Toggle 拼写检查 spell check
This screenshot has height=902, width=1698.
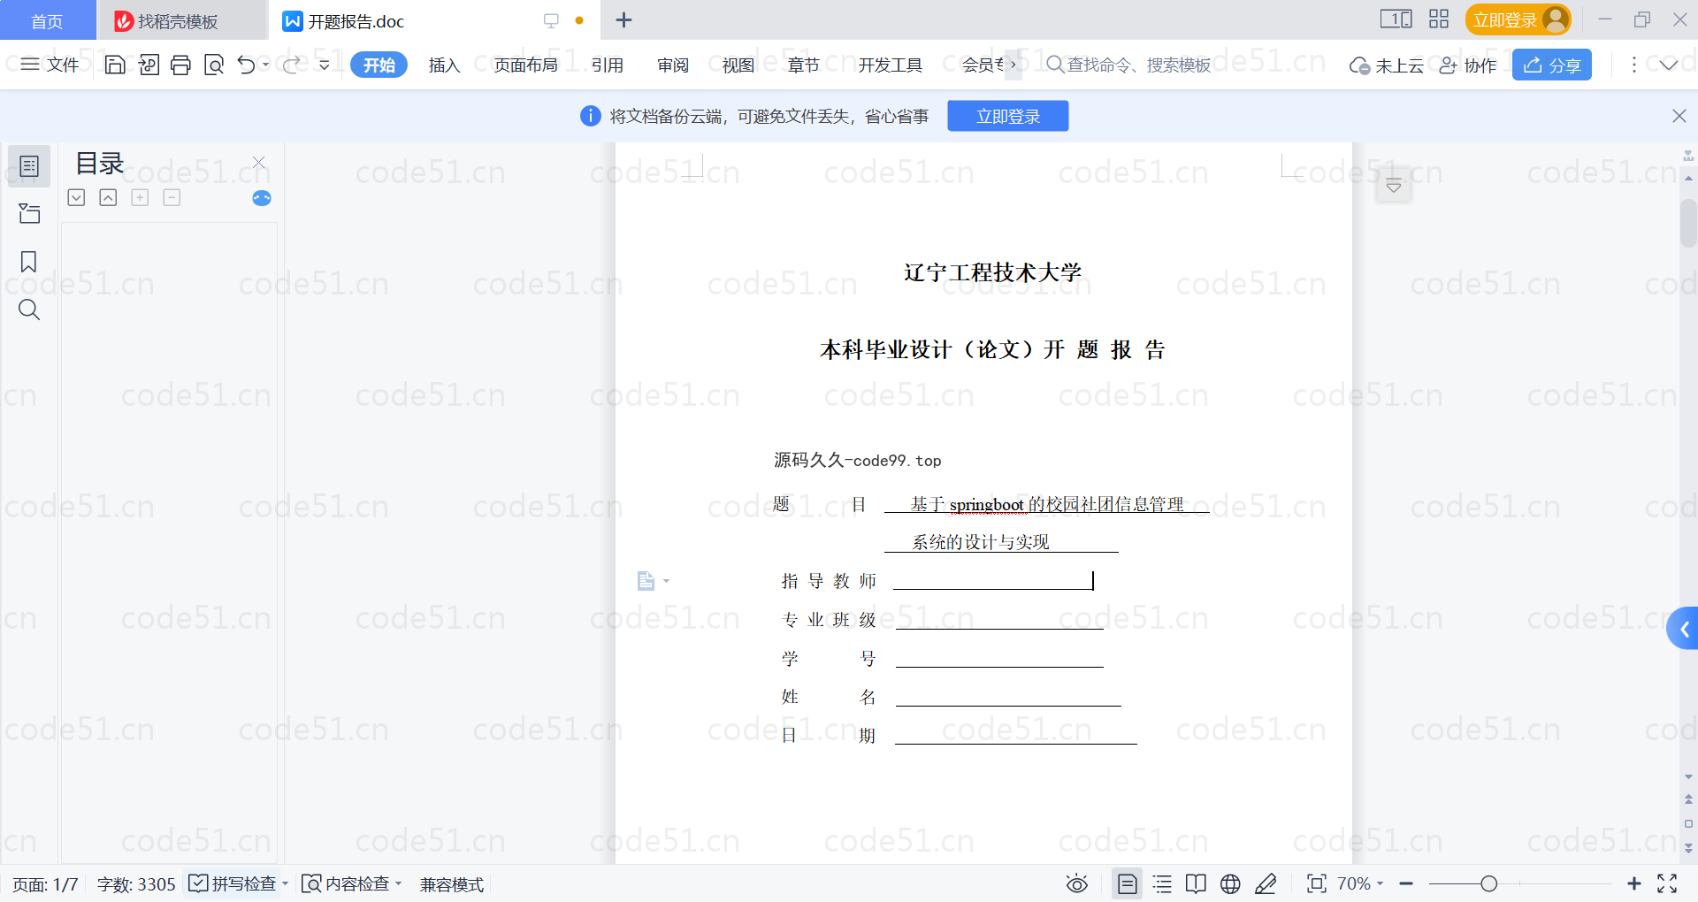coord(233,883)
